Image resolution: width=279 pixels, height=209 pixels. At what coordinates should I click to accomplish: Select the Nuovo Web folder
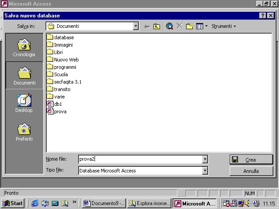(63, 60)
